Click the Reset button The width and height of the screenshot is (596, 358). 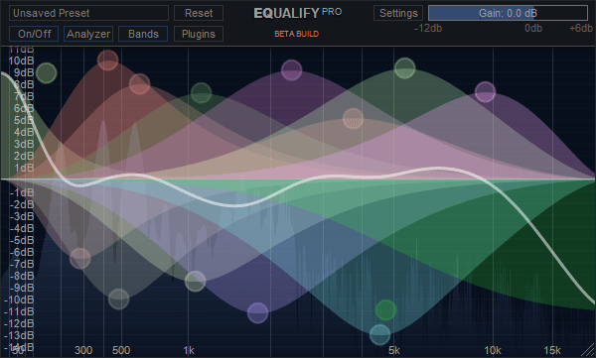pos(199,13)
